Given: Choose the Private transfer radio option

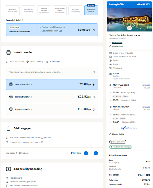Looking at the screenshot, I should point(94,97).
